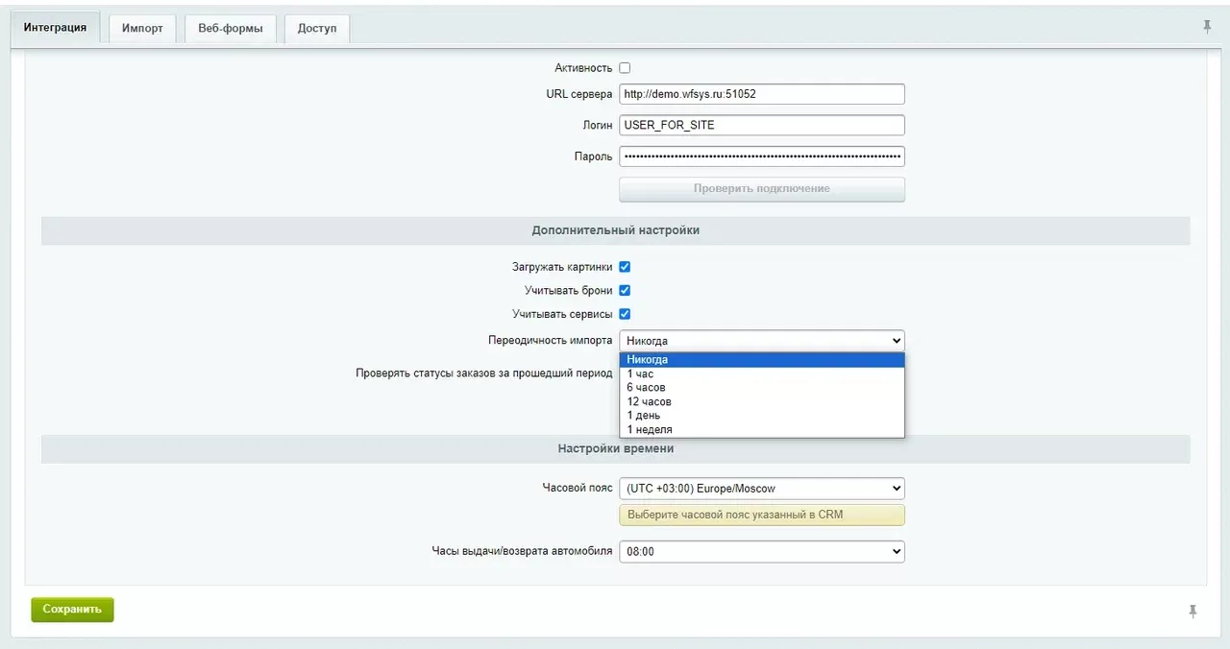Collapse the Переодичность импорта dropdown
The height and width of the screenshot is (649, 1230).
pyautogui.click(x=762, y=341)
